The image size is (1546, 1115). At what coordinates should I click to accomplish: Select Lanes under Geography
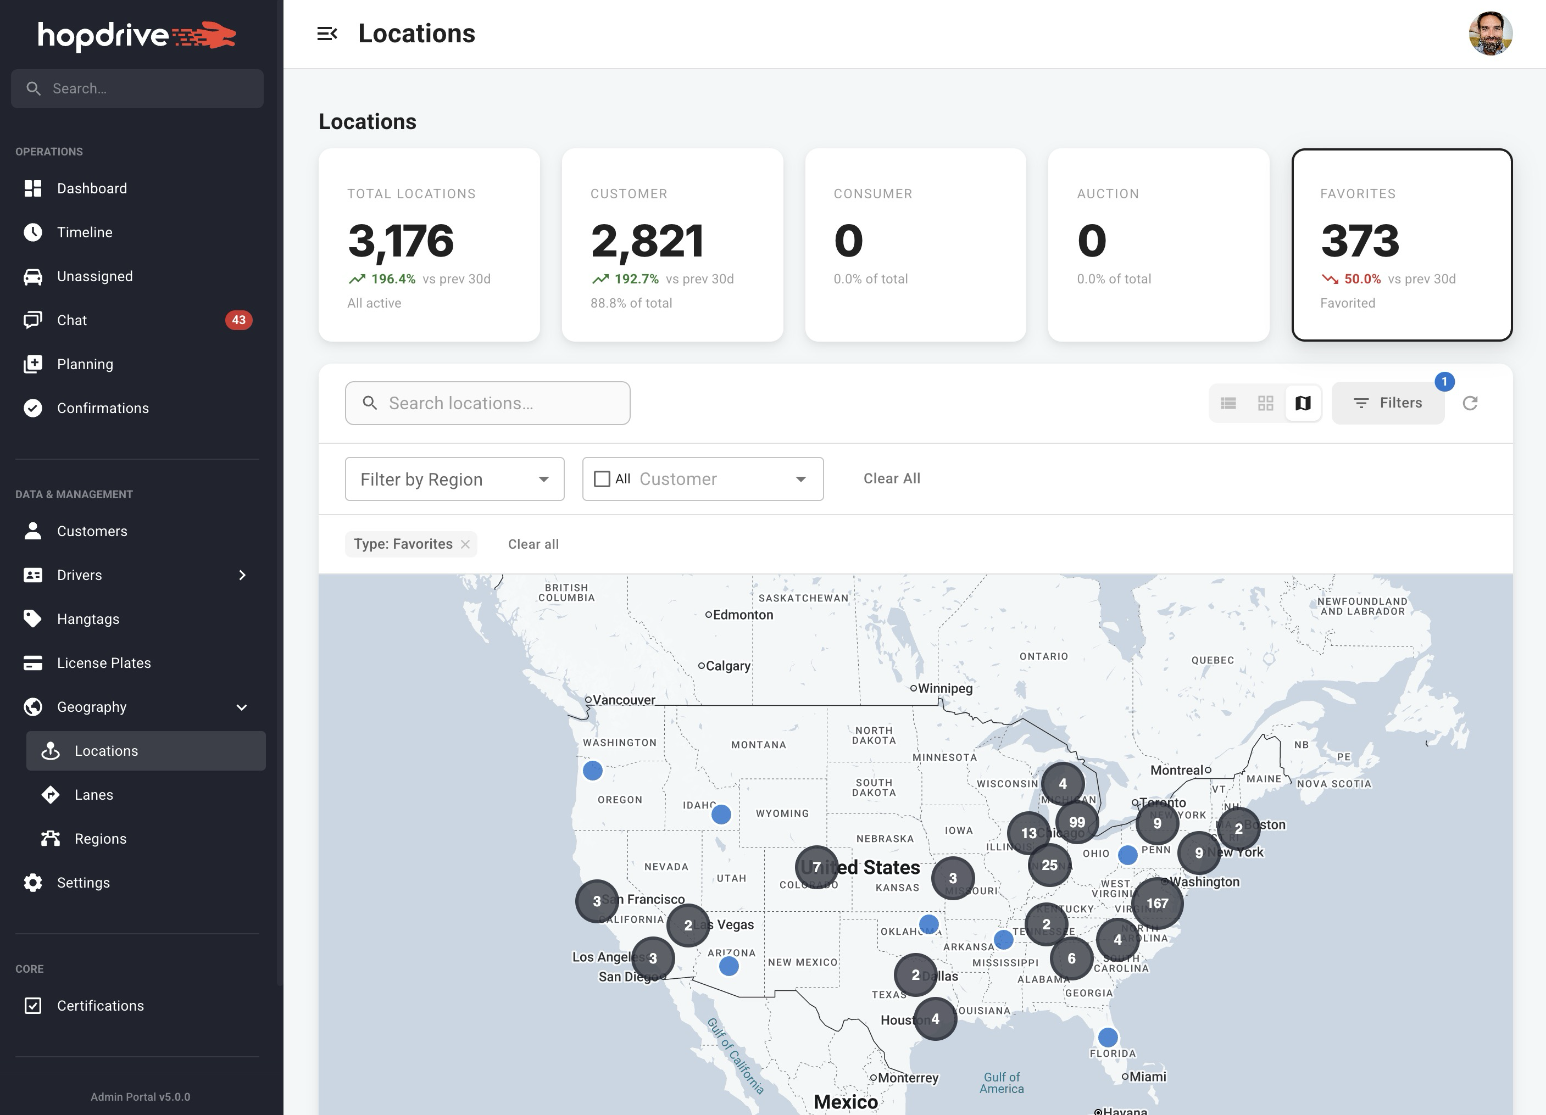click(x=94, y=794)
